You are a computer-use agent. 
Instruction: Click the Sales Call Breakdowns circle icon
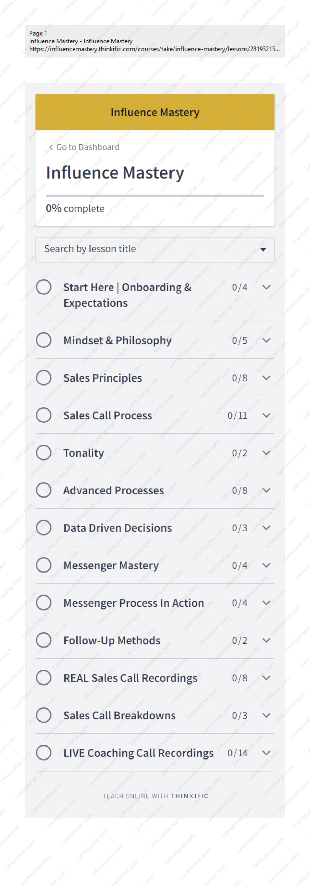click(44, 715)
